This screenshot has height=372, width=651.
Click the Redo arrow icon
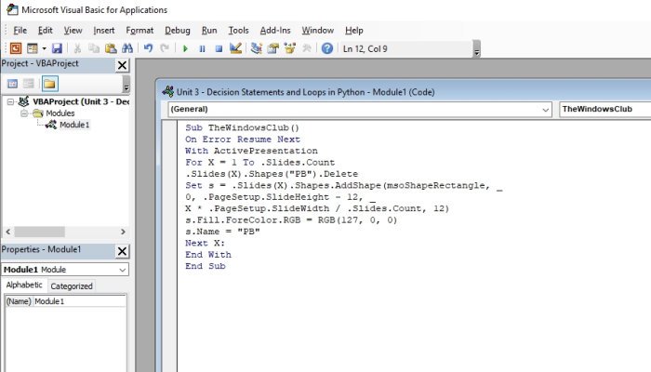165,48
